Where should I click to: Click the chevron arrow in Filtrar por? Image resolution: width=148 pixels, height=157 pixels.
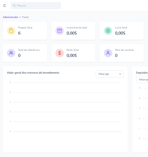coord(120,74)
